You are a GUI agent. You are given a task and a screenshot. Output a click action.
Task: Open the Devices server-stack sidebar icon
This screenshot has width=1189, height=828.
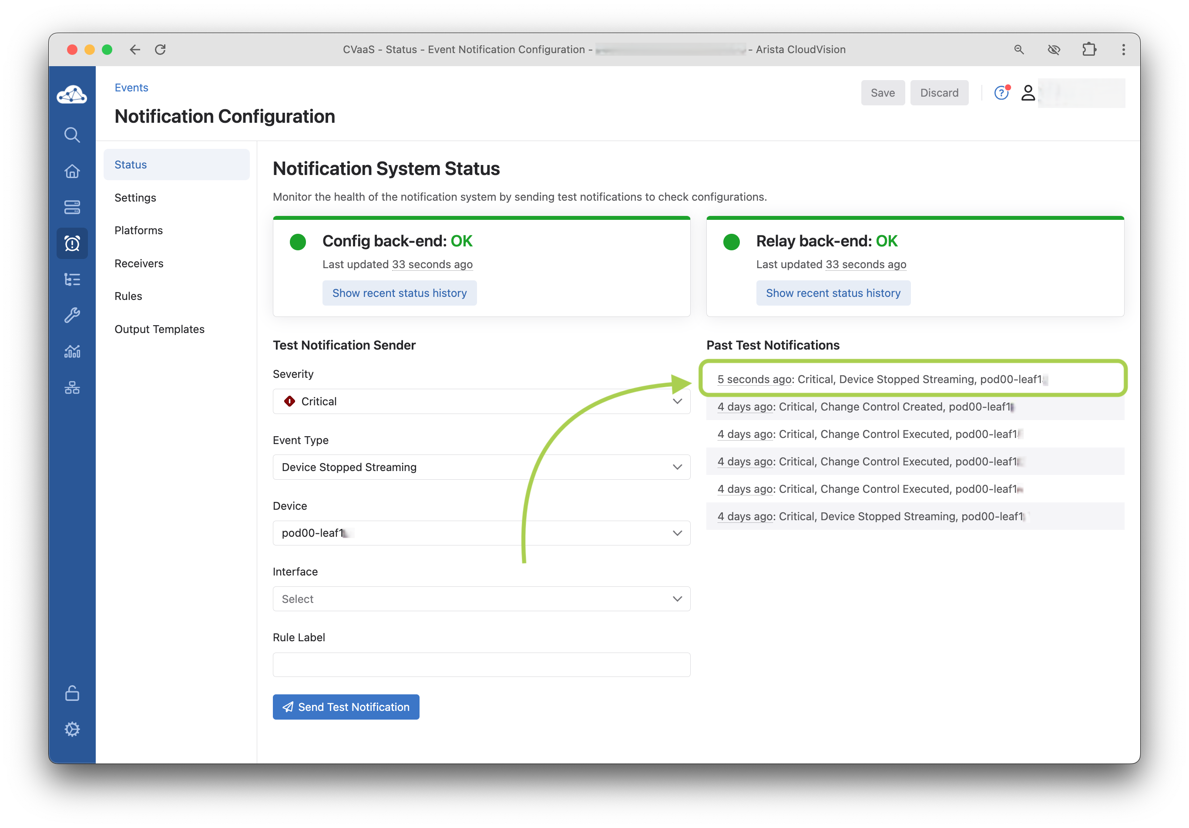tap(72, 207)
